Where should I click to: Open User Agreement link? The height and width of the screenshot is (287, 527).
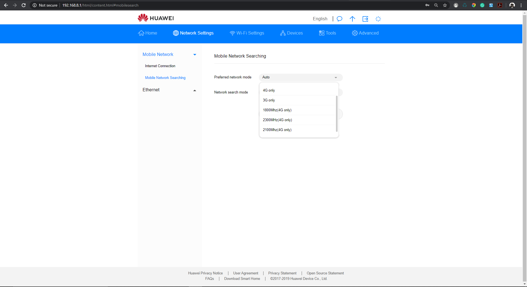click(246, 273)
